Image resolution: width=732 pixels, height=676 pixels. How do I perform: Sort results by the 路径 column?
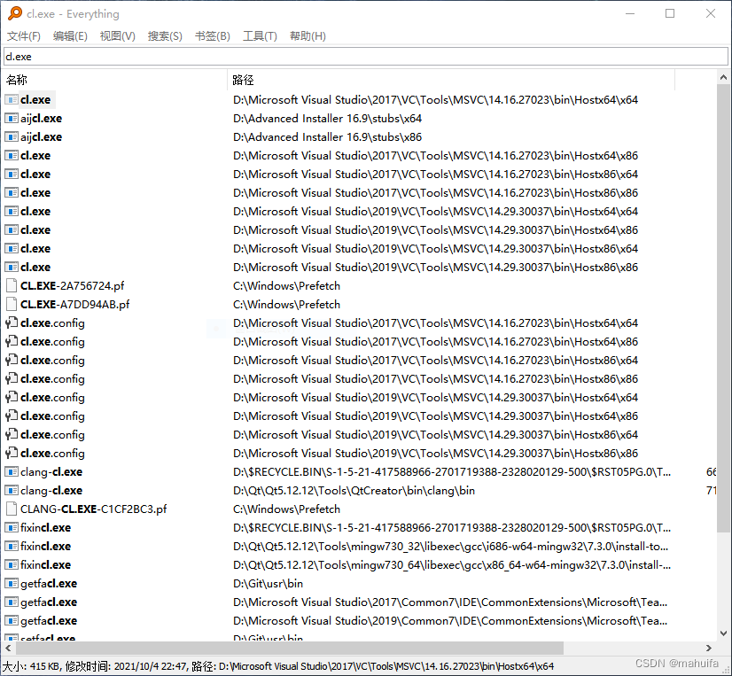pyautogui.click(x=243, y=80)
